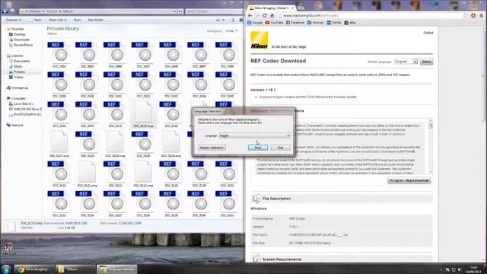Open the Windows Start menu
Image resolution: width=487 pixels, height=274 pixels.
coord(6,269)
